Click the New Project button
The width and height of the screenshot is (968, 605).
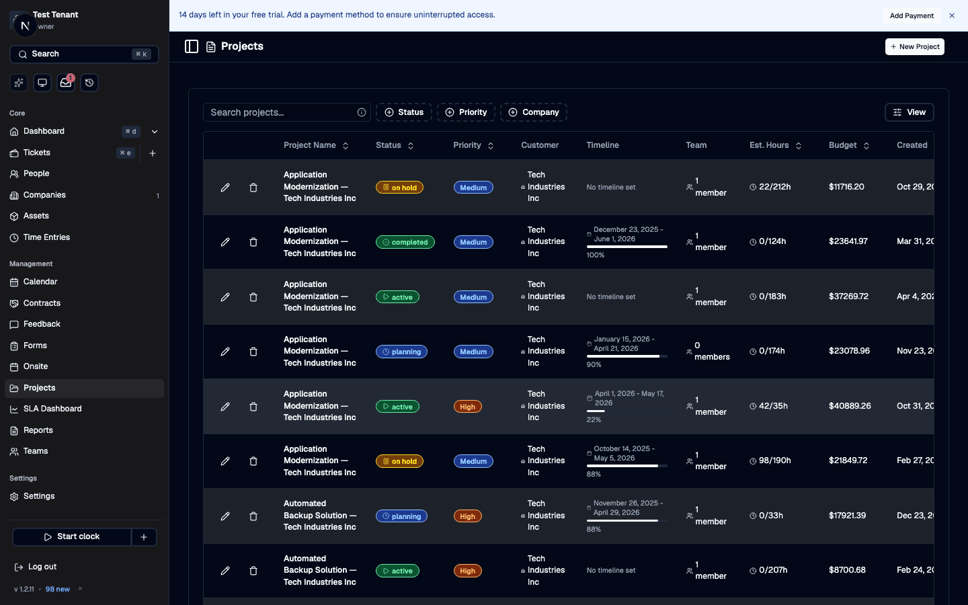(914, 46)
